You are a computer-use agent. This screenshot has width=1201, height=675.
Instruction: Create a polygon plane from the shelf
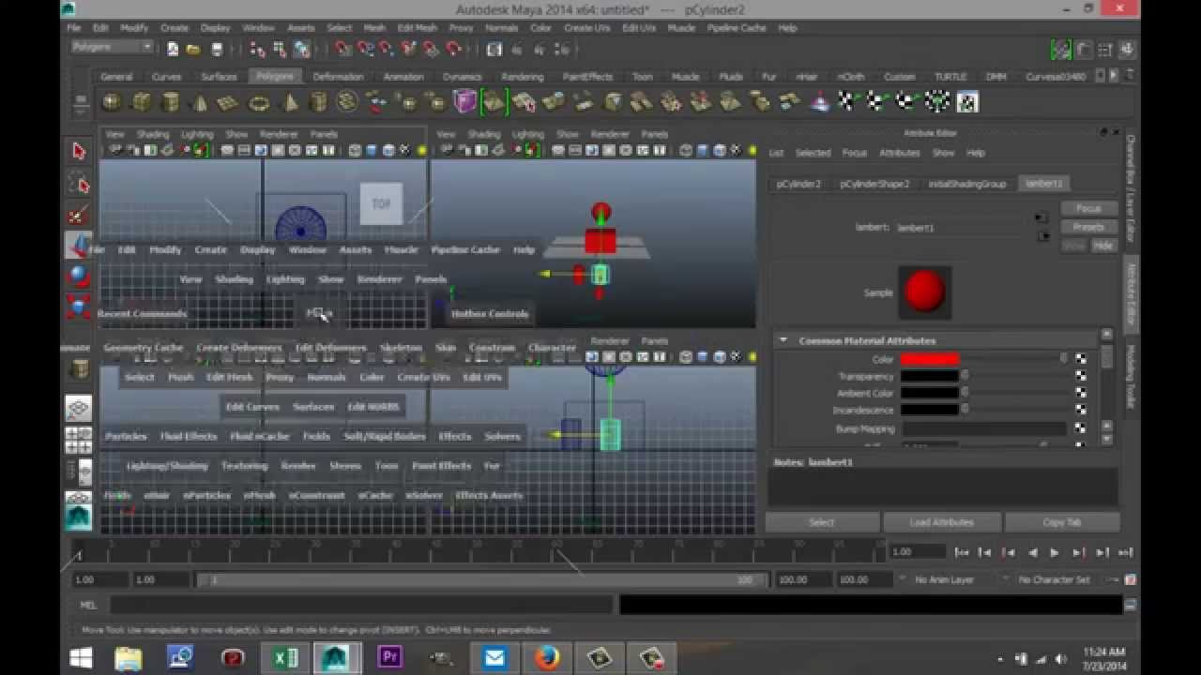(x=228, y=102)
